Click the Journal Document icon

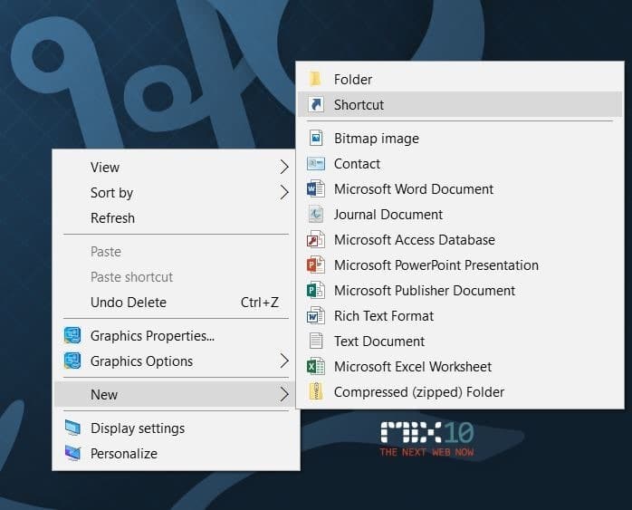pos(316,214)
